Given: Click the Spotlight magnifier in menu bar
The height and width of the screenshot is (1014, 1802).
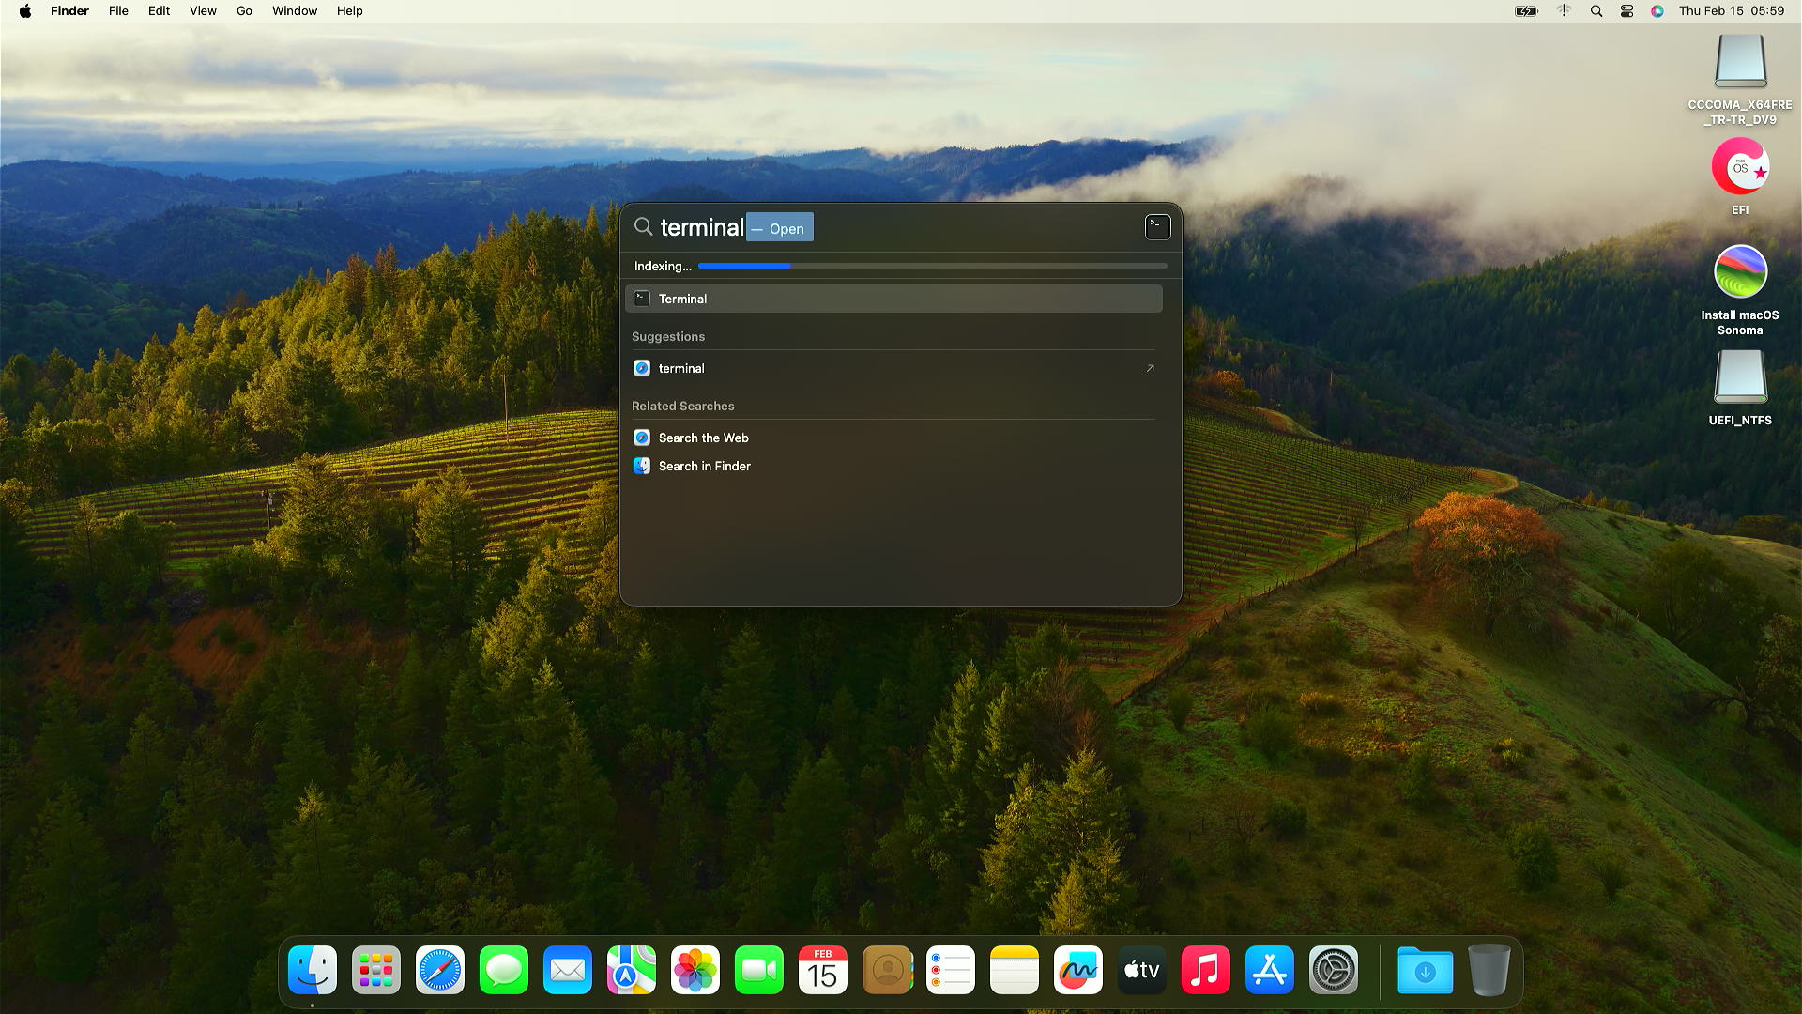Looking at the screenshot, I should (1596, 11).
